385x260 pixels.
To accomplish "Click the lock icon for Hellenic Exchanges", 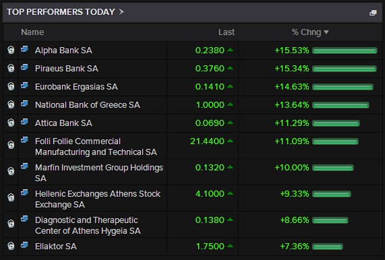I will tap(11, 197).
